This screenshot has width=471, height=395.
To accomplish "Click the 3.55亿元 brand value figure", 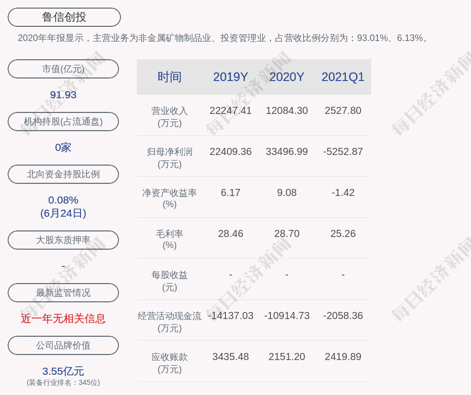I will pos(63,371).
